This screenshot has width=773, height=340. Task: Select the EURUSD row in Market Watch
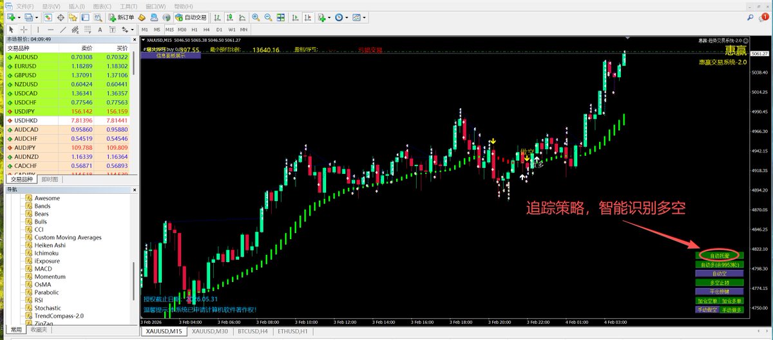[x=68, y=66]
